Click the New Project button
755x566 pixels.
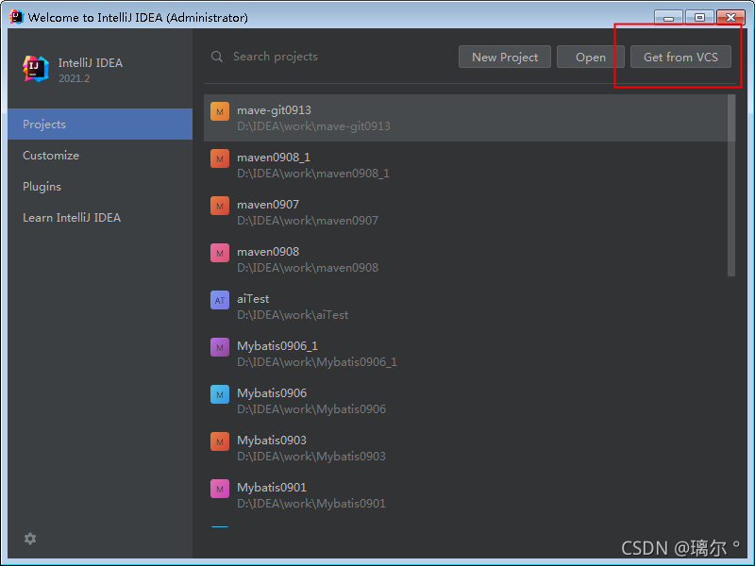(505, 57)
